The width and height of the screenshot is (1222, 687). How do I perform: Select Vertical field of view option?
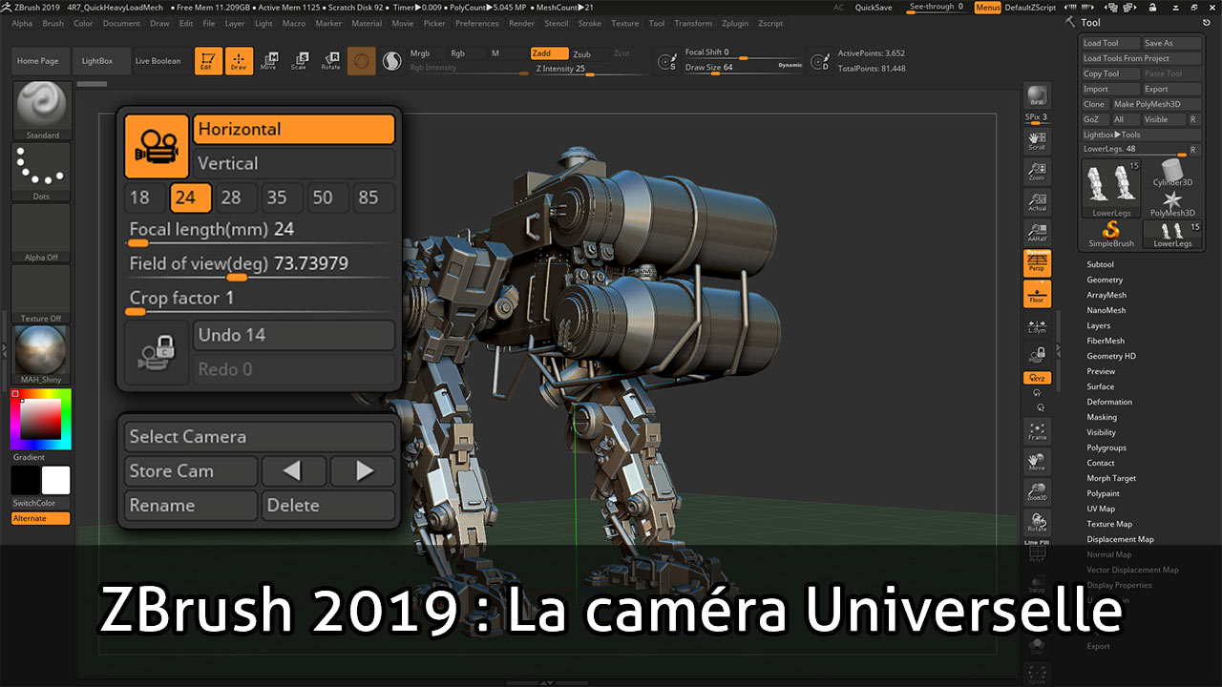tap(294, 163)
